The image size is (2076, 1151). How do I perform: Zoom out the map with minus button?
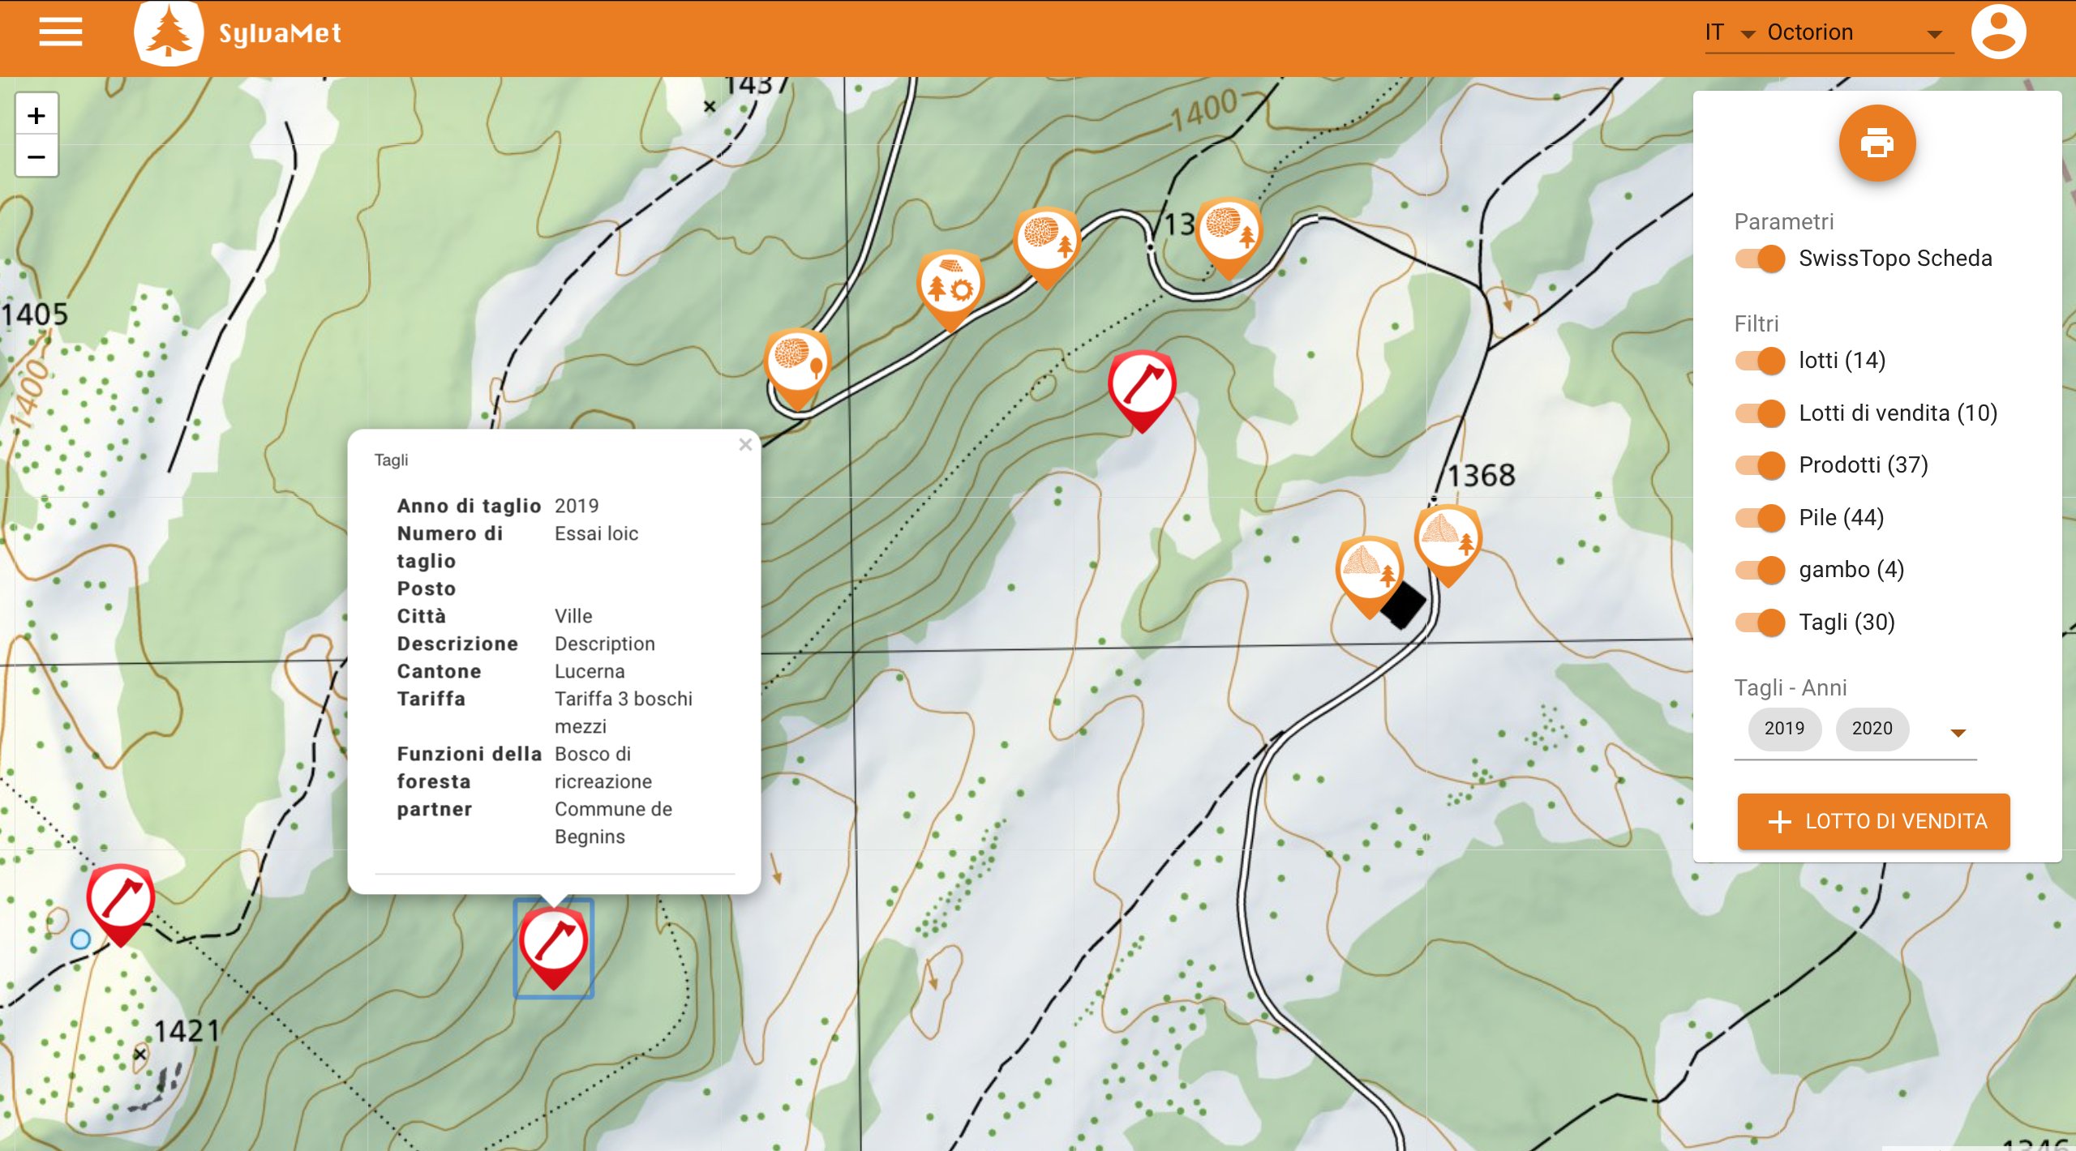click(x=36, y=156)
